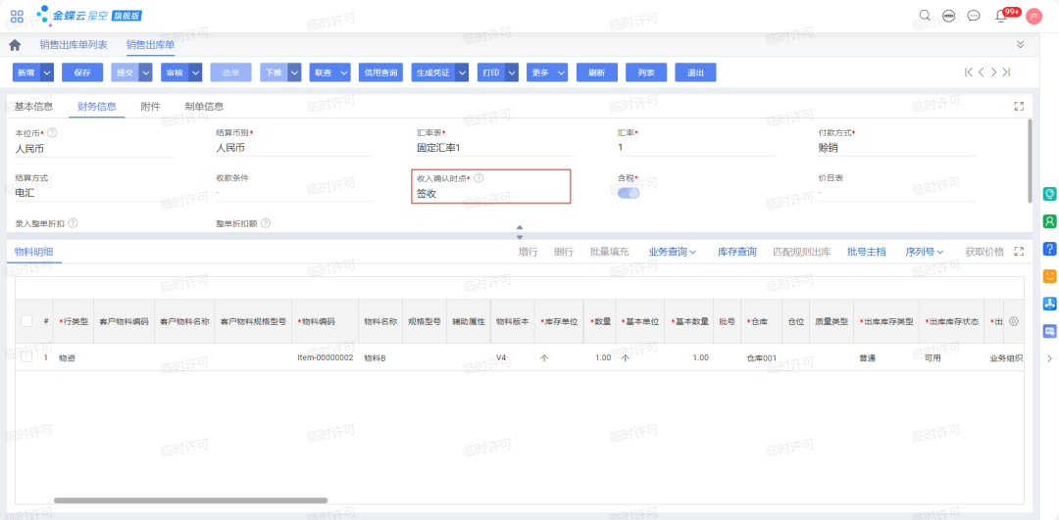Image resolution: width=1059 pixels, height=520 pixels.
Task: Open the 基本信息 tab
Action: coord(33,106)
